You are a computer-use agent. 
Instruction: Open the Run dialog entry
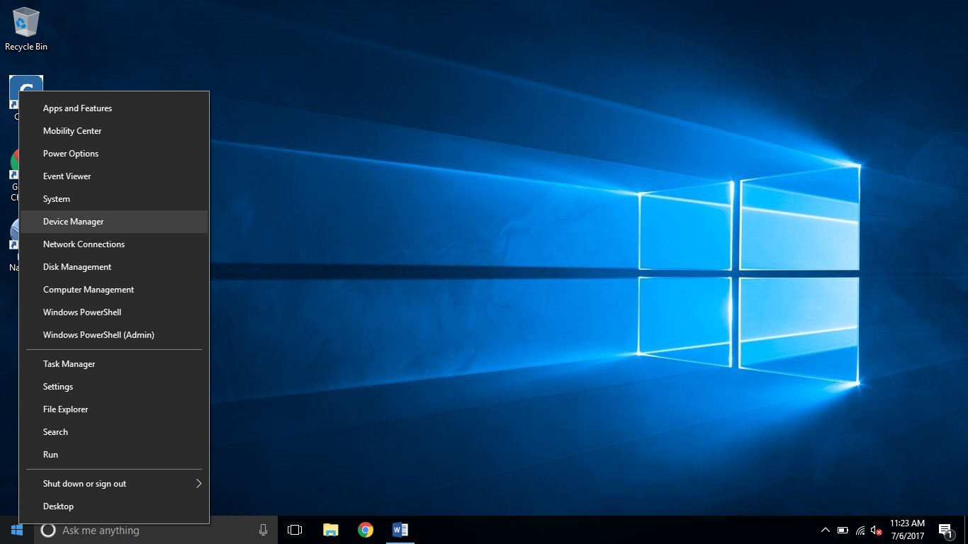[x=114, y=455]
